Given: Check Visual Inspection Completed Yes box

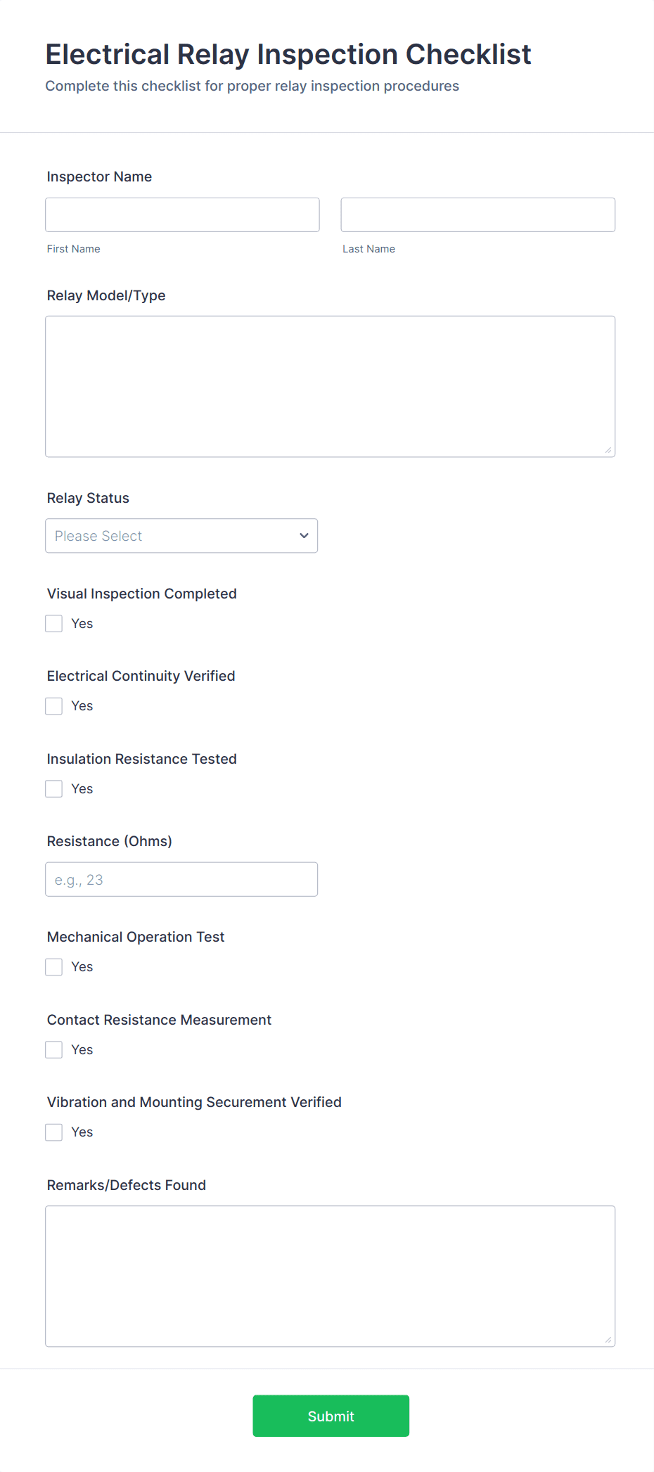Looking at the screenshot, I should click(54, 624).
